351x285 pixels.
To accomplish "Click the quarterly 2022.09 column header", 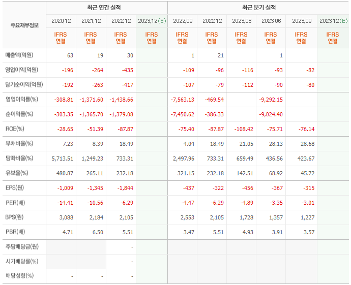I will pyautogui.click(x=183, y=21).
